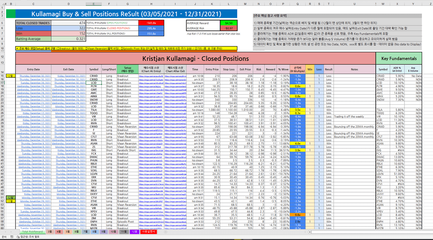433x240 pixels.
Task: Open the 12월 sheet tab
Action: point(134,232)
